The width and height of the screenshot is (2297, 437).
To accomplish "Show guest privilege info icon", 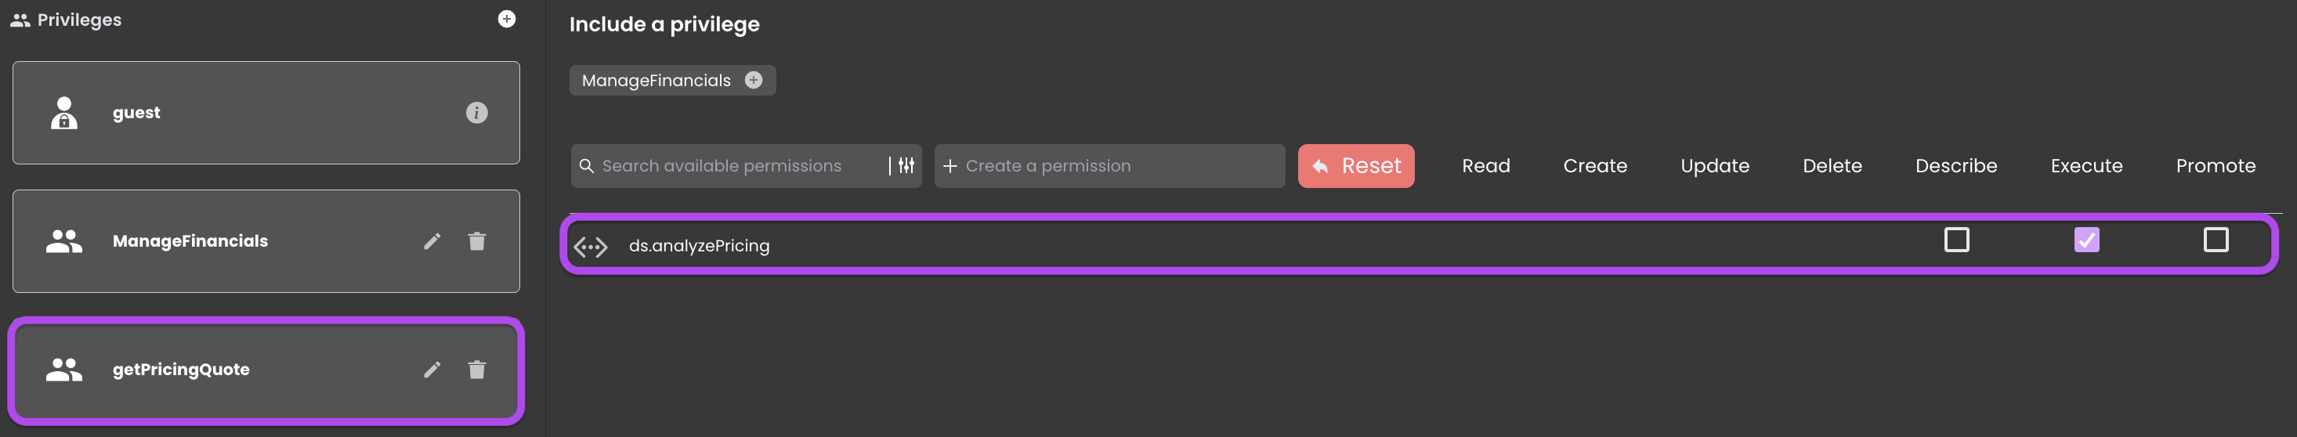I will click(x=477, y=114).
